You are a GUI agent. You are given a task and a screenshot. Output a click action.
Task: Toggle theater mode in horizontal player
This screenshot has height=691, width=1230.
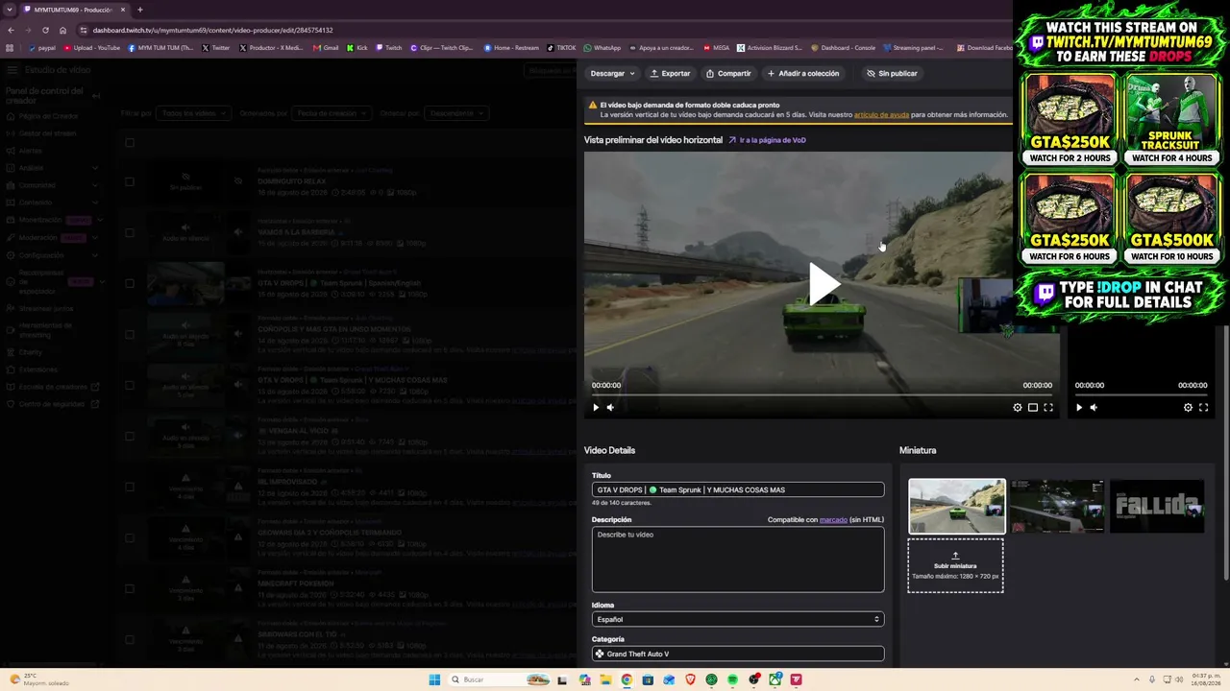point(1033,408)
